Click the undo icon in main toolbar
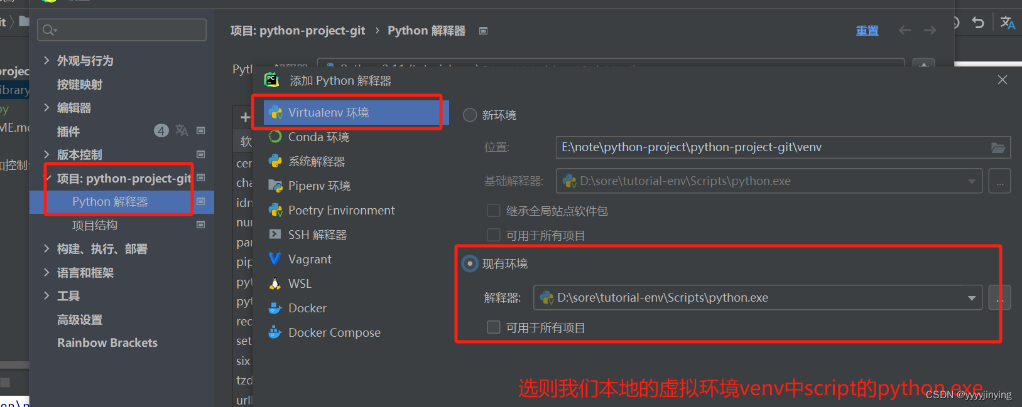Viewport: 1022px width, 407px height. coord(978,23)
